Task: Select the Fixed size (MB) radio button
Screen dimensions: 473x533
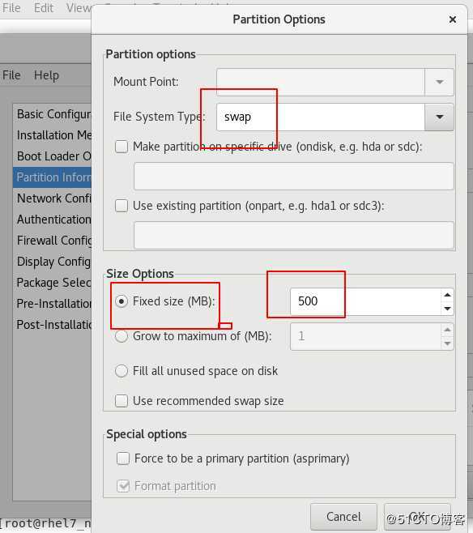Action: click(x=121, y=301)
